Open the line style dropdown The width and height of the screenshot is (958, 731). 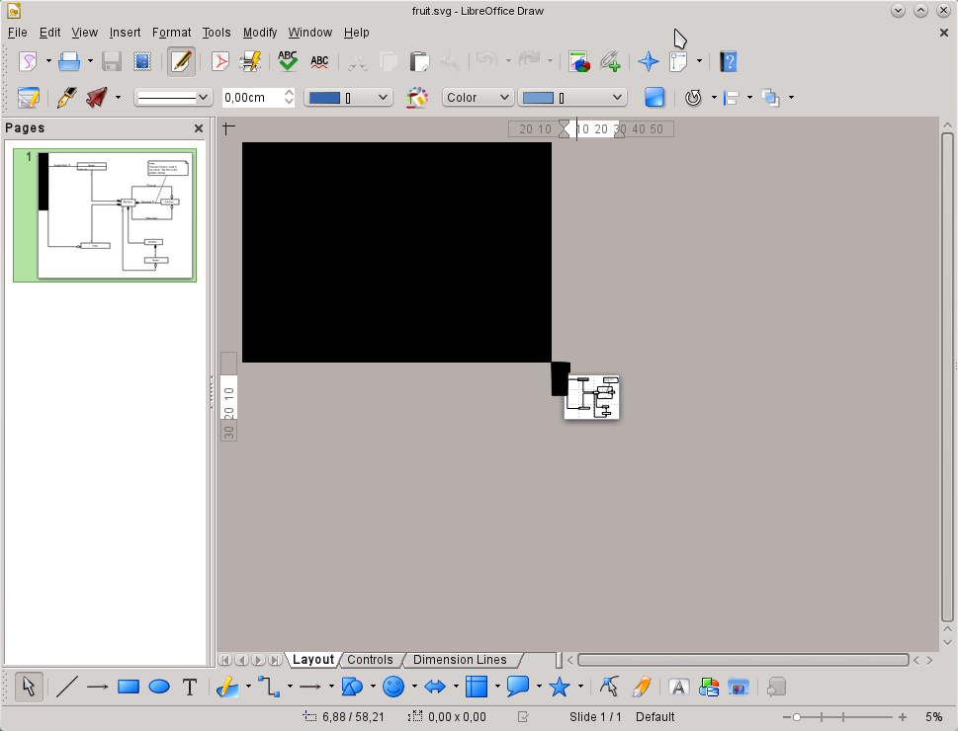[x=174, y=97]
